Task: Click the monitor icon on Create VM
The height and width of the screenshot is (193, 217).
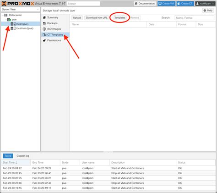Action: (x=160, y=4)
